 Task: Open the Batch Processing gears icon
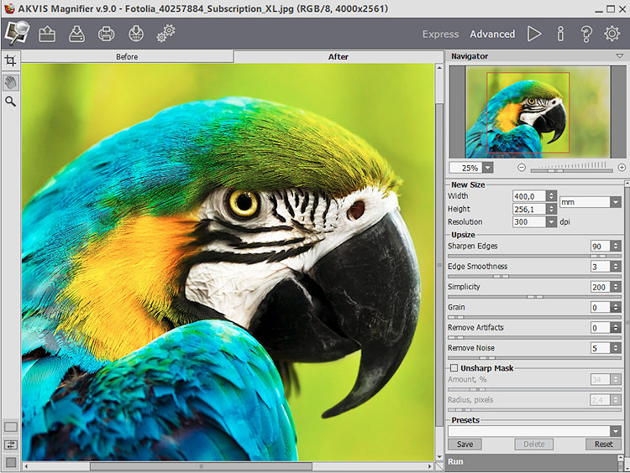pyautogui.click(x=165, y=34)
